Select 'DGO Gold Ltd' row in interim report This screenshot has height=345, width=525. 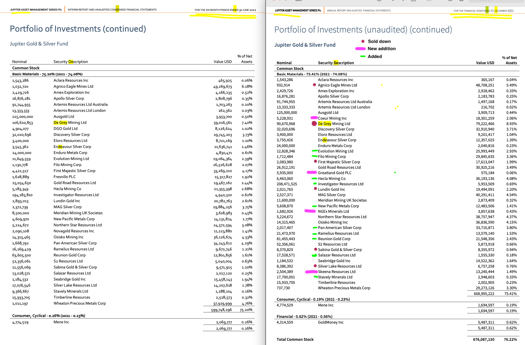[x=132, y=129]
